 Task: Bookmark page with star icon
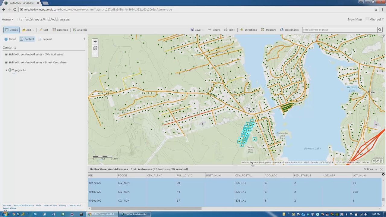tap(376, 9)
